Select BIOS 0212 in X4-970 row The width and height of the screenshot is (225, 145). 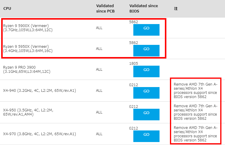click(133, 128)
